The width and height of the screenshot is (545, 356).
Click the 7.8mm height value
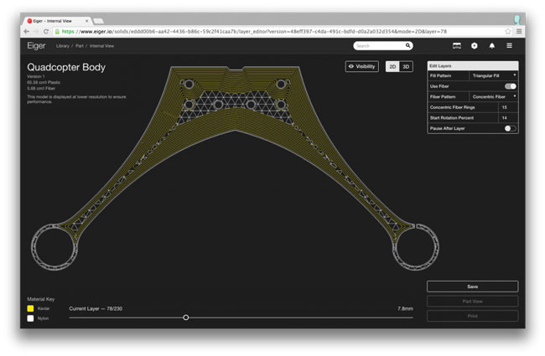(x=405, y=308)
